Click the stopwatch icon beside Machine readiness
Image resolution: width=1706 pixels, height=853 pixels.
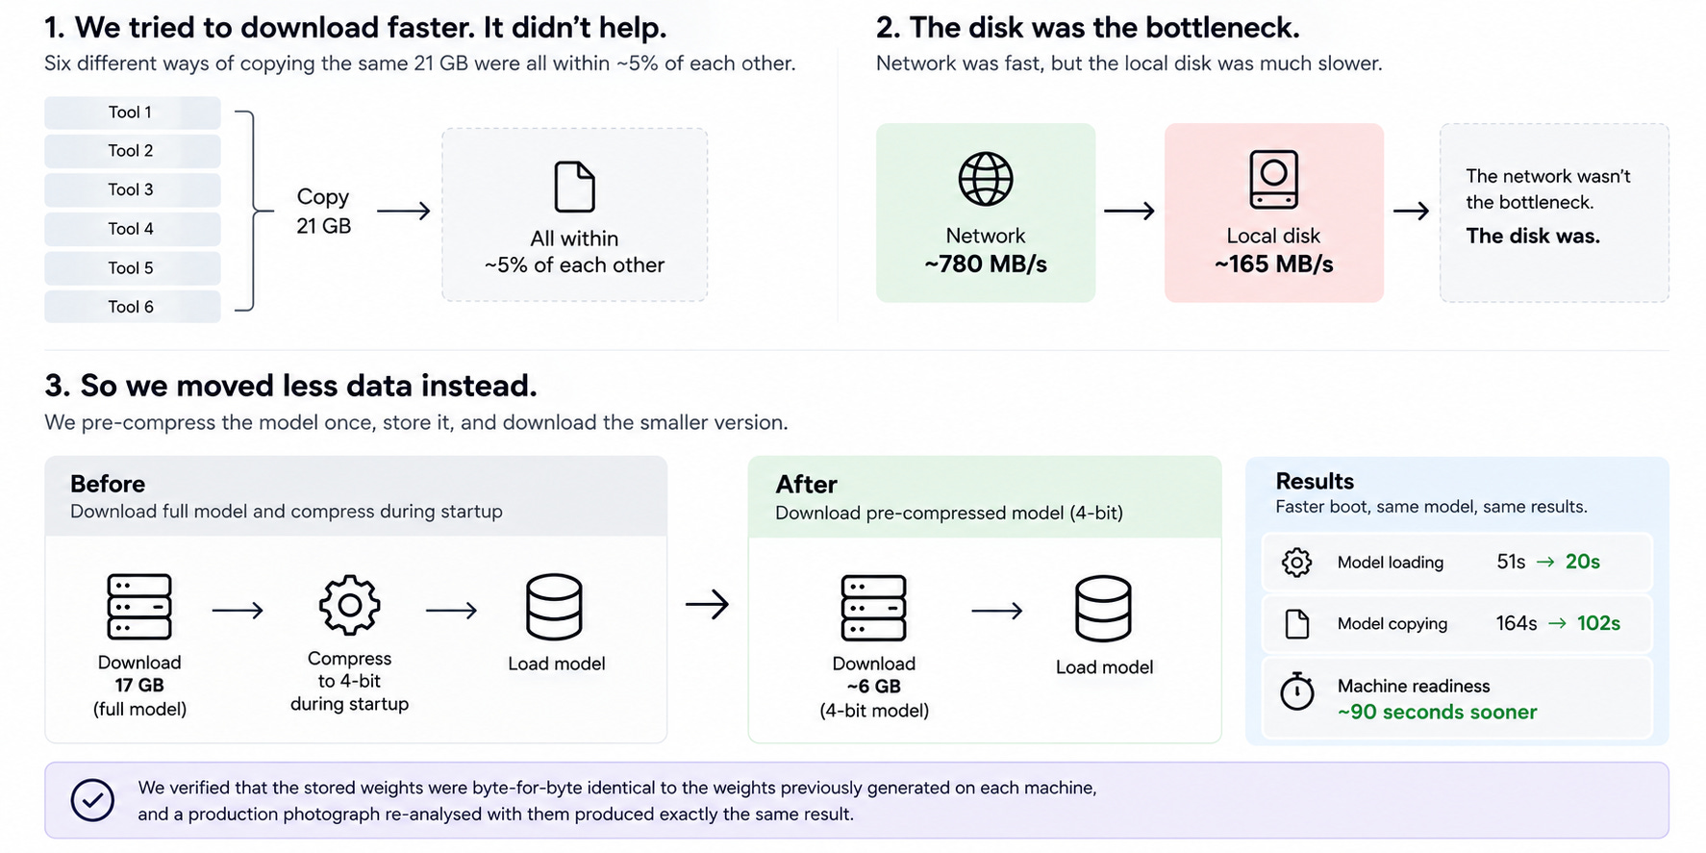[x=1297, y=691]
